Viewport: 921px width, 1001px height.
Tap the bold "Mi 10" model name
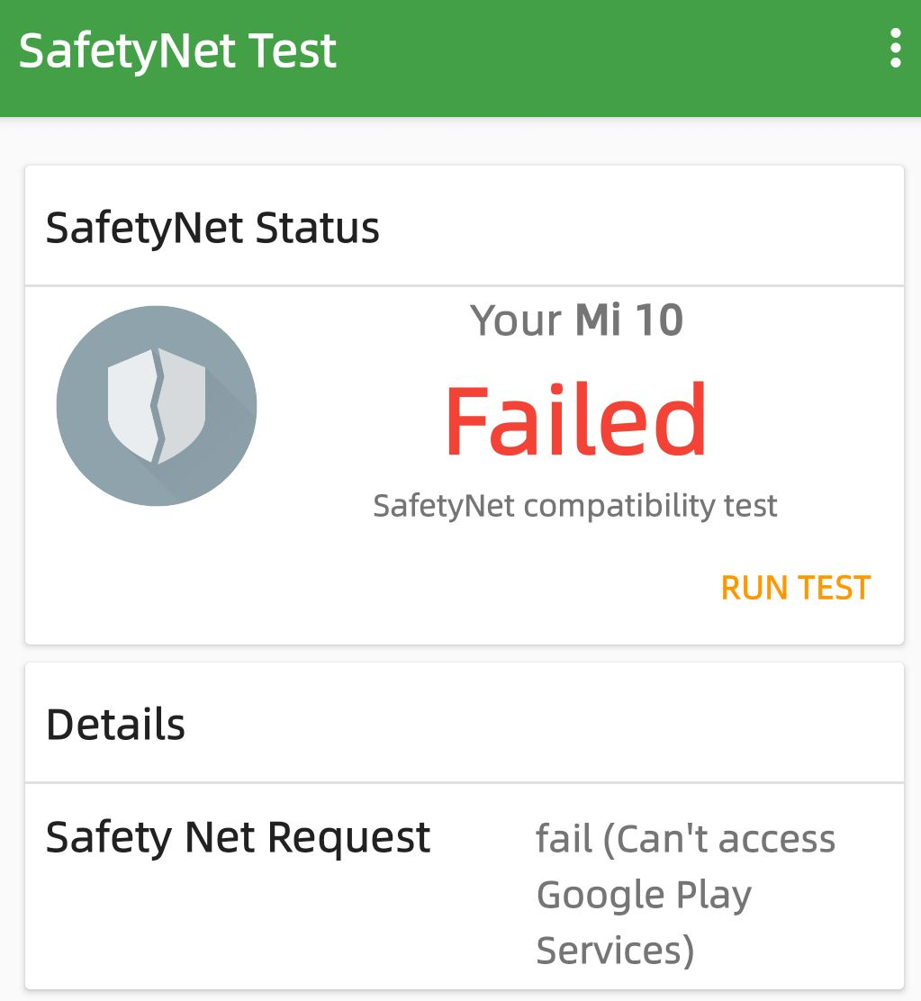pyautogui.click(x=629, y=320)
